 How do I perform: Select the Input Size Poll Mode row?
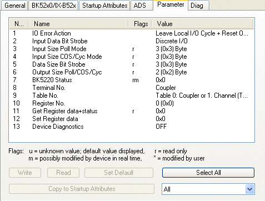click(132, 49)
